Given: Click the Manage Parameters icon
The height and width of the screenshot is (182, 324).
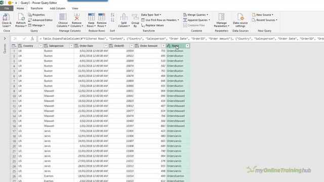Looking at the screenshot, I should click(x=222, y=17).
